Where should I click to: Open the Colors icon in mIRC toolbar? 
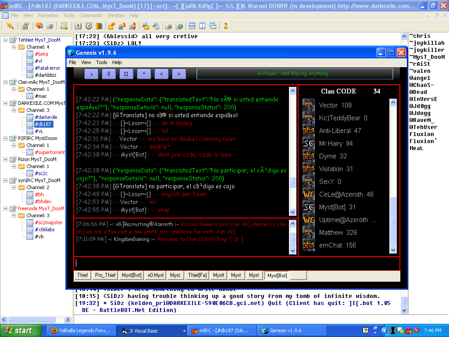(x=99, y=26)
